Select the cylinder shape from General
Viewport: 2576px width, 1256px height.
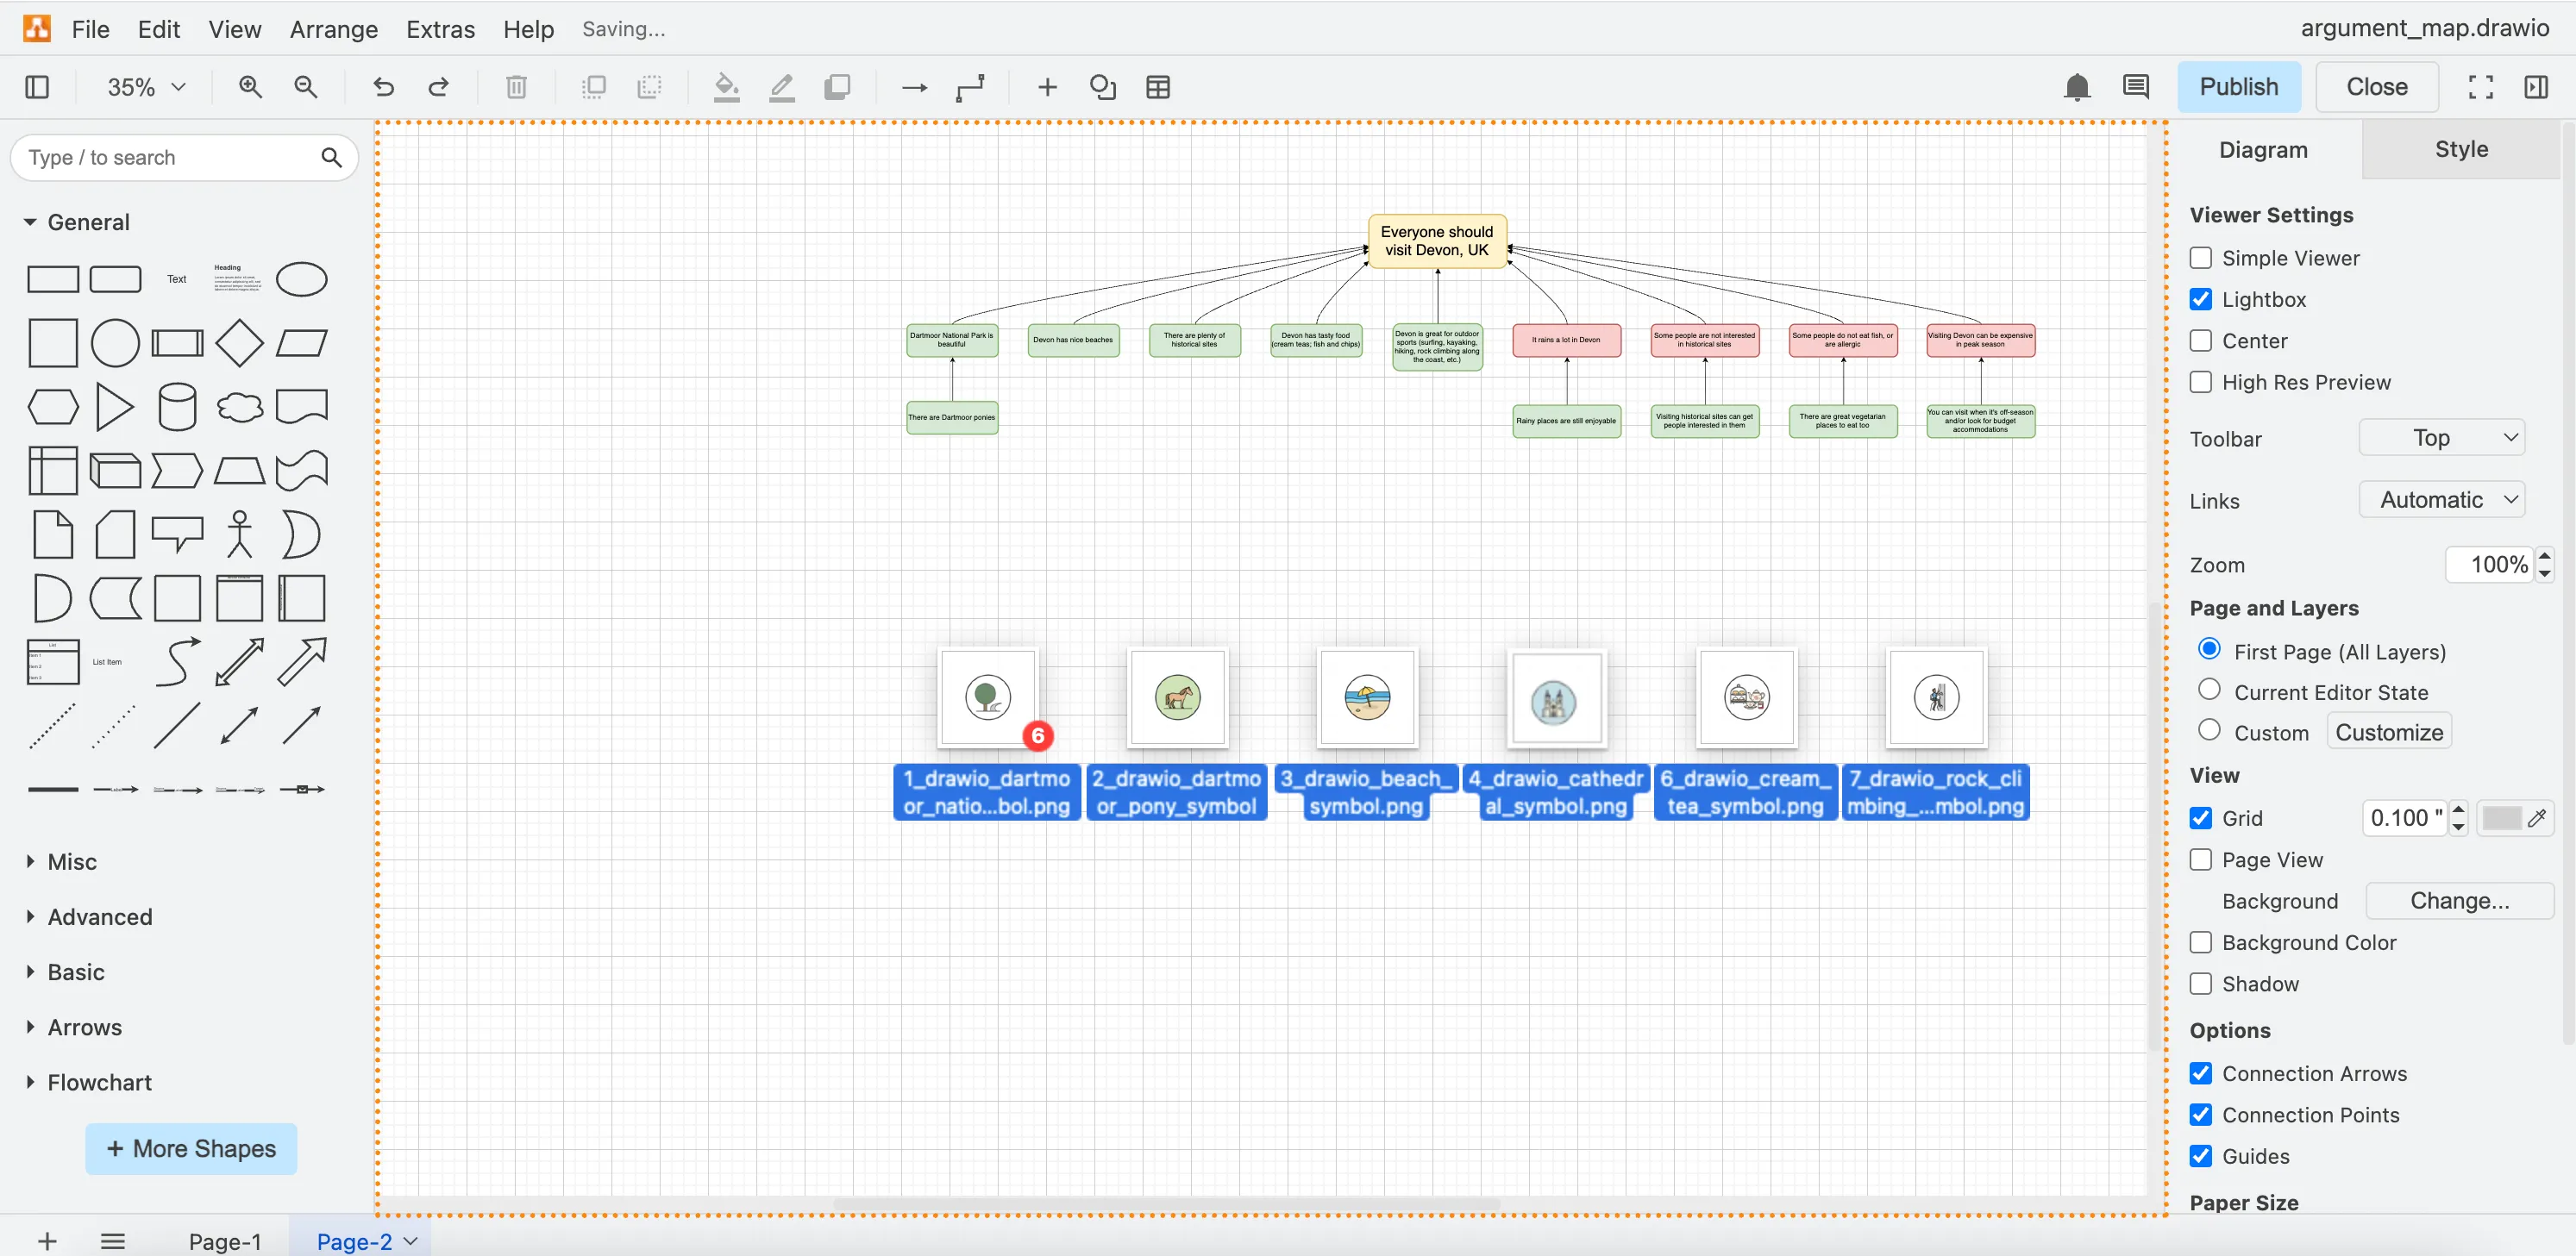(x=177, y=407)
